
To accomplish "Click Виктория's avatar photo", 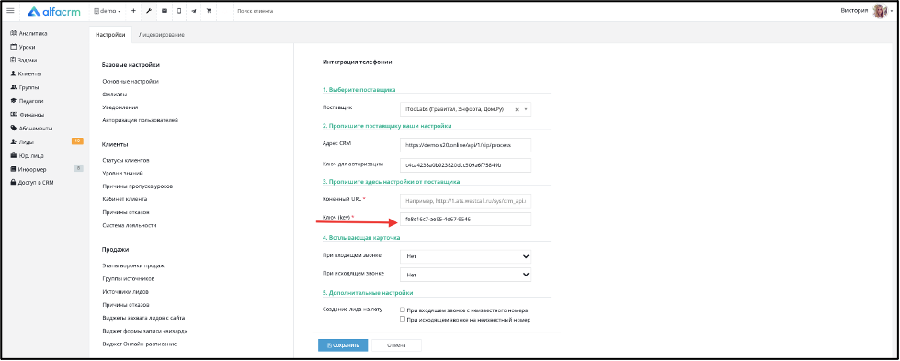I will click(880, 11).
